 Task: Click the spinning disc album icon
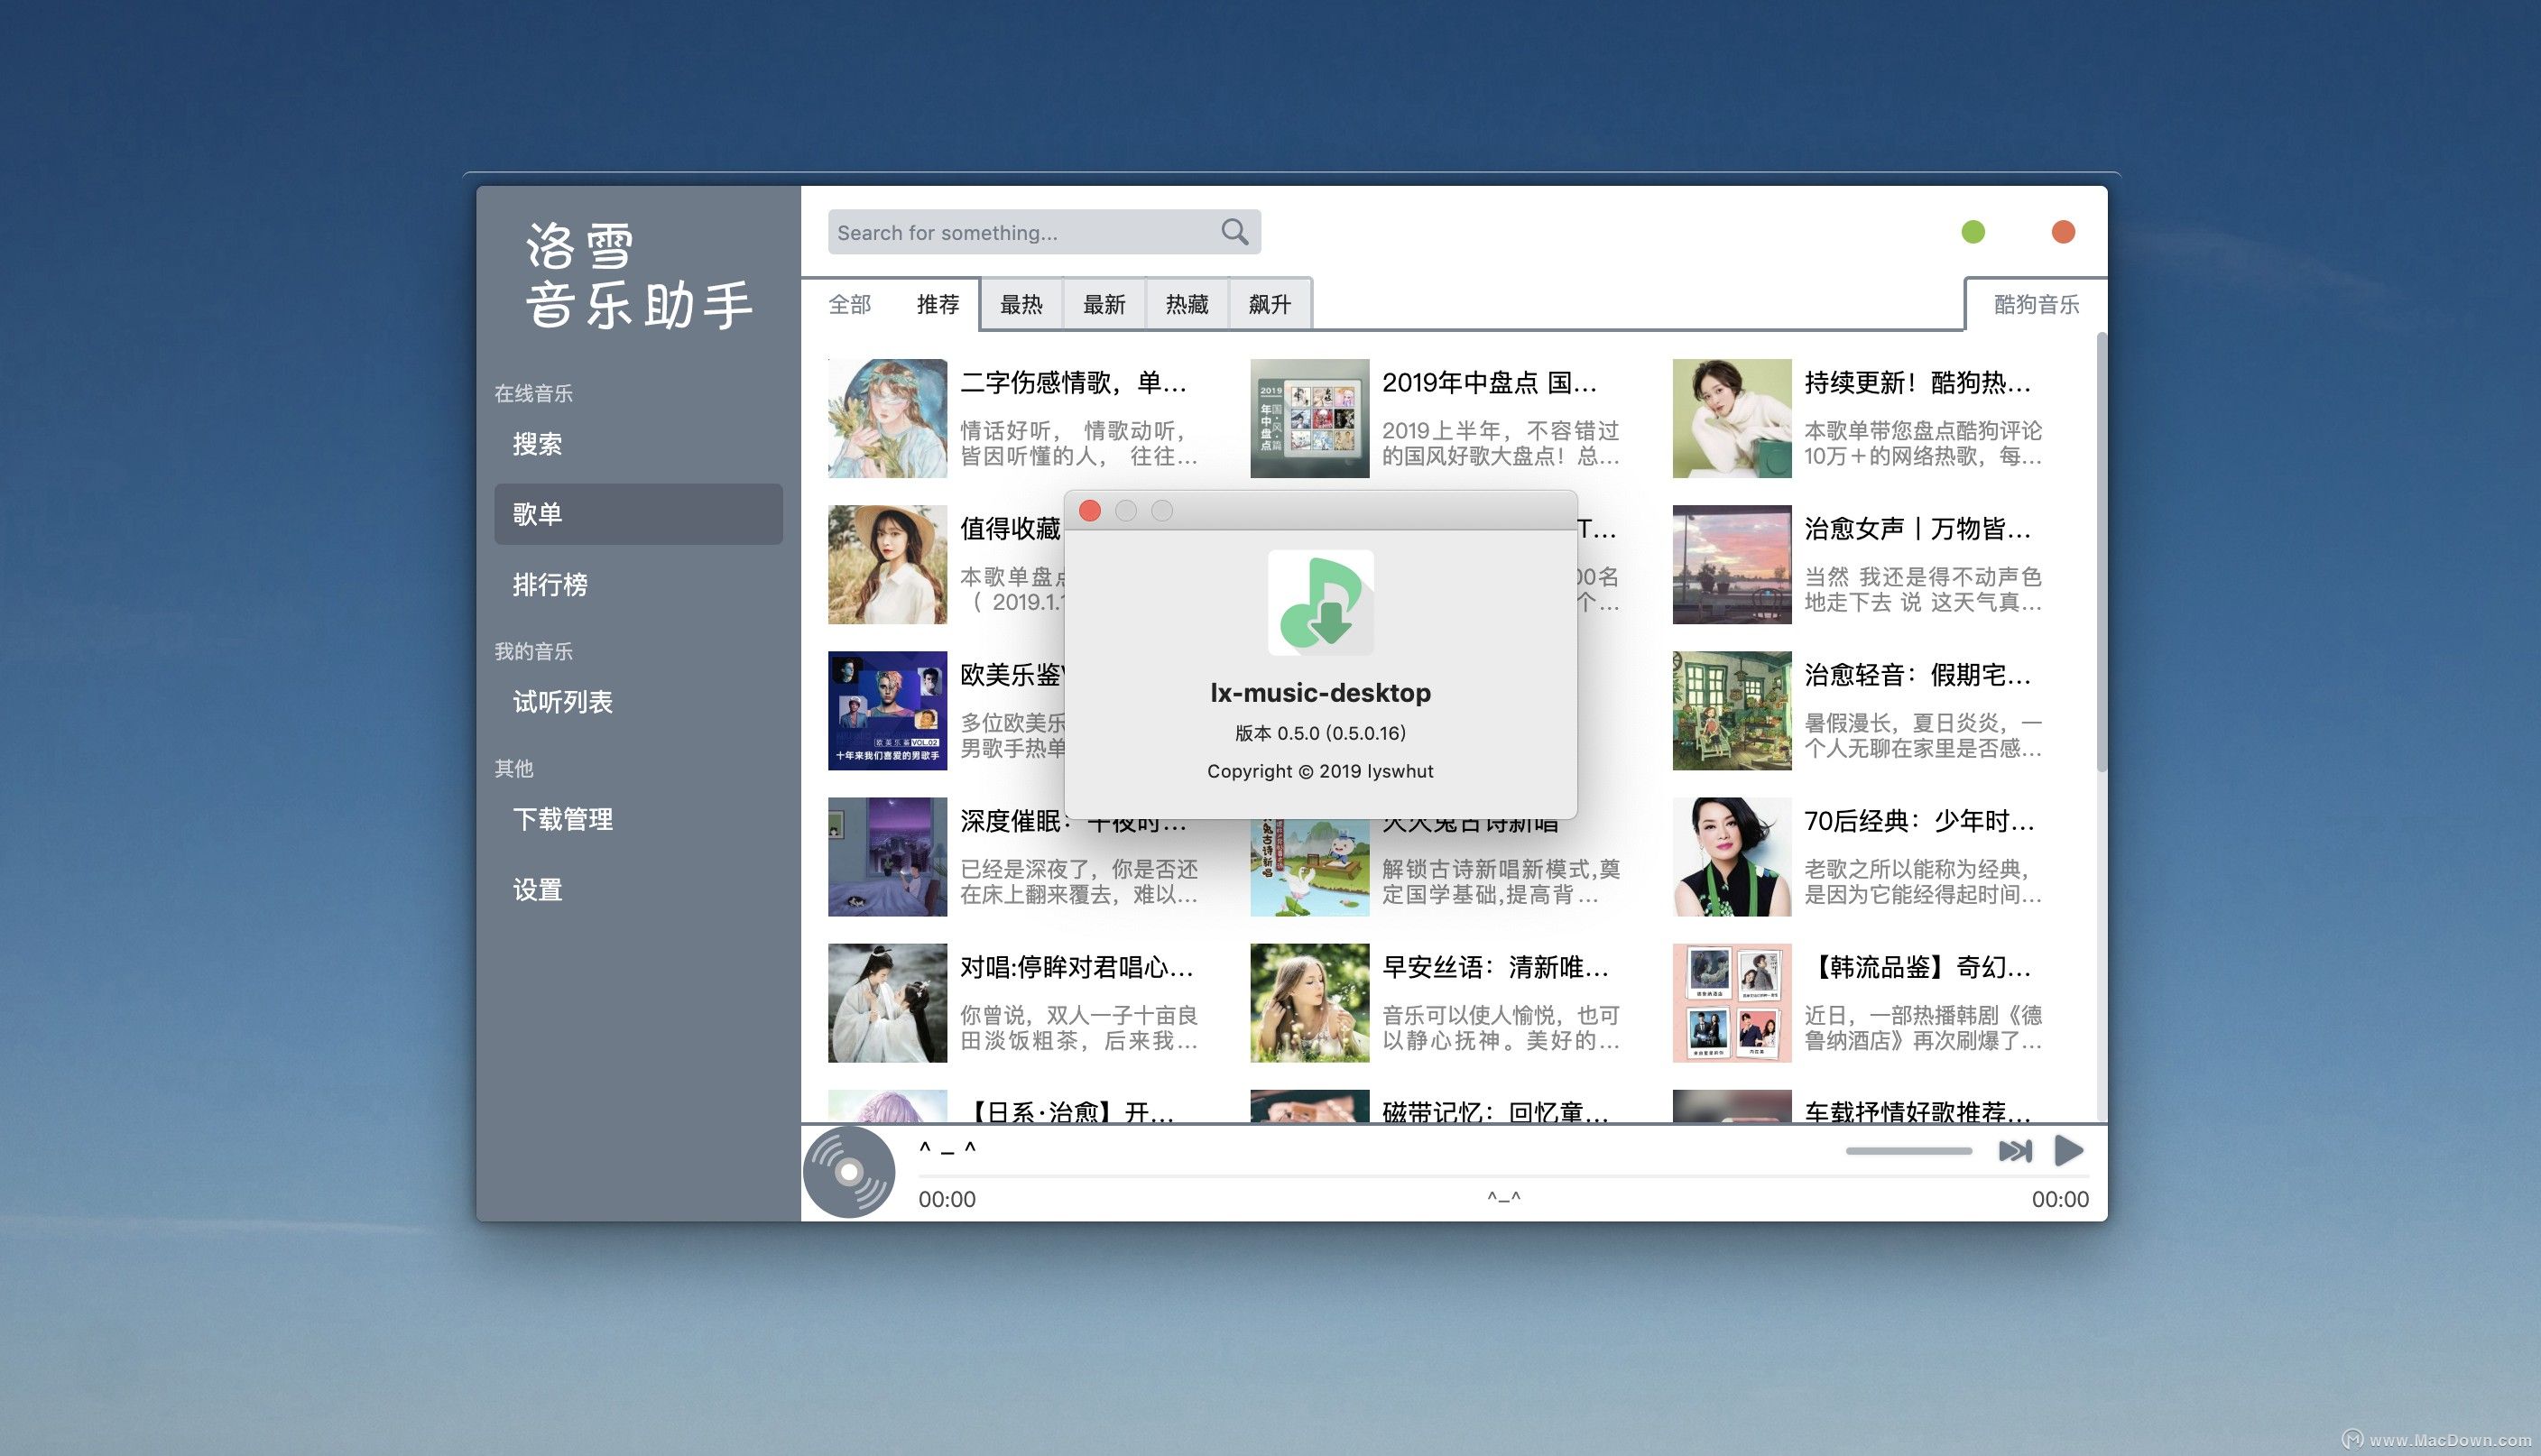pos(849,1172)
